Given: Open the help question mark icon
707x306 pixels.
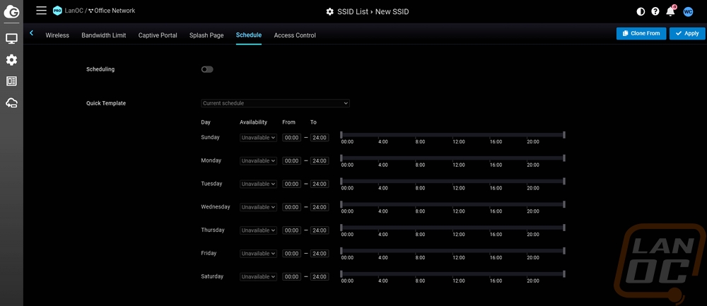Looking at the screenshot, I should point(655,11).
